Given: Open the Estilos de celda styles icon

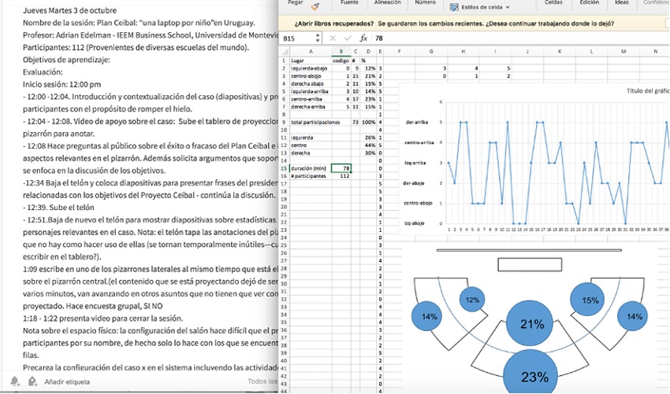Looking at the screenshot, I should click(454, 7).
